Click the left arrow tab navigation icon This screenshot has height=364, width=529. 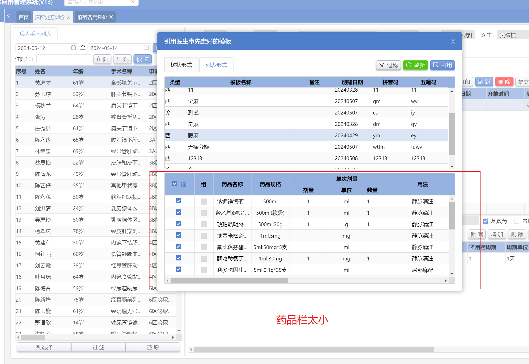click(x=9, y=16)
